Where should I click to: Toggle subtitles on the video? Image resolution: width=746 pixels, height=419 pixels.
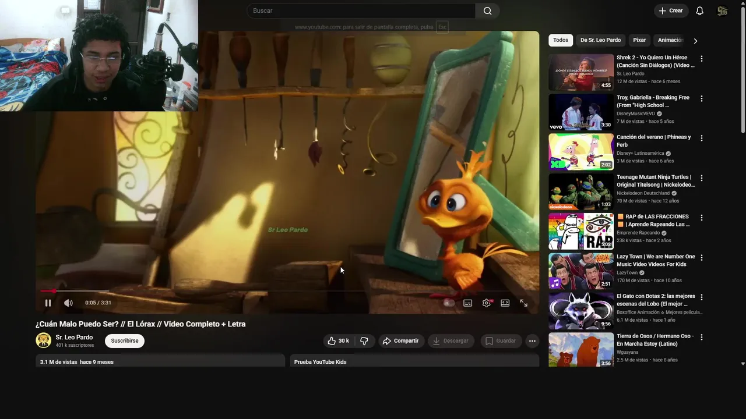coord(467,303)
